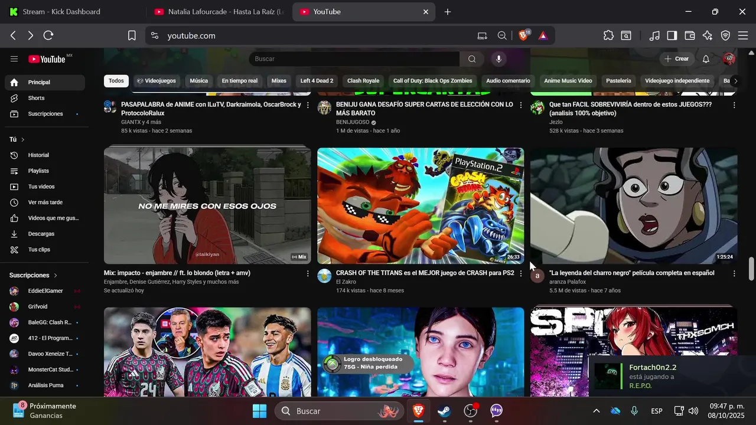Toggle the browser sidebar panel

coord(672,35)
